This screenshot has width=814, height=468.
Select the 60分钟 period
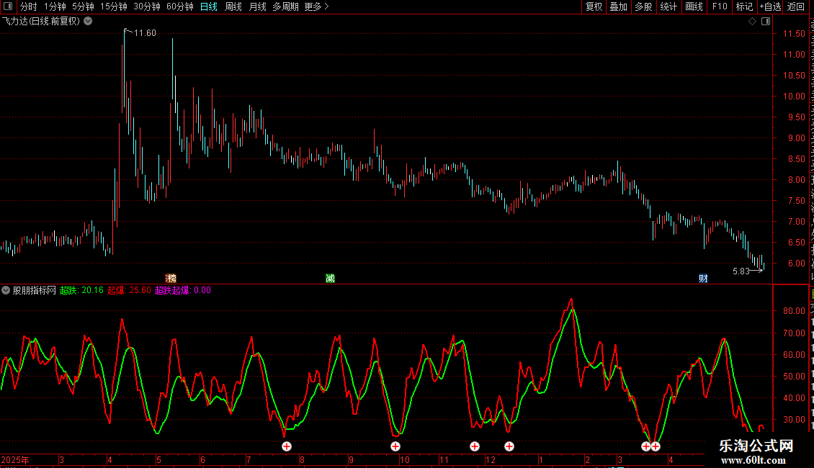(180, 6)
